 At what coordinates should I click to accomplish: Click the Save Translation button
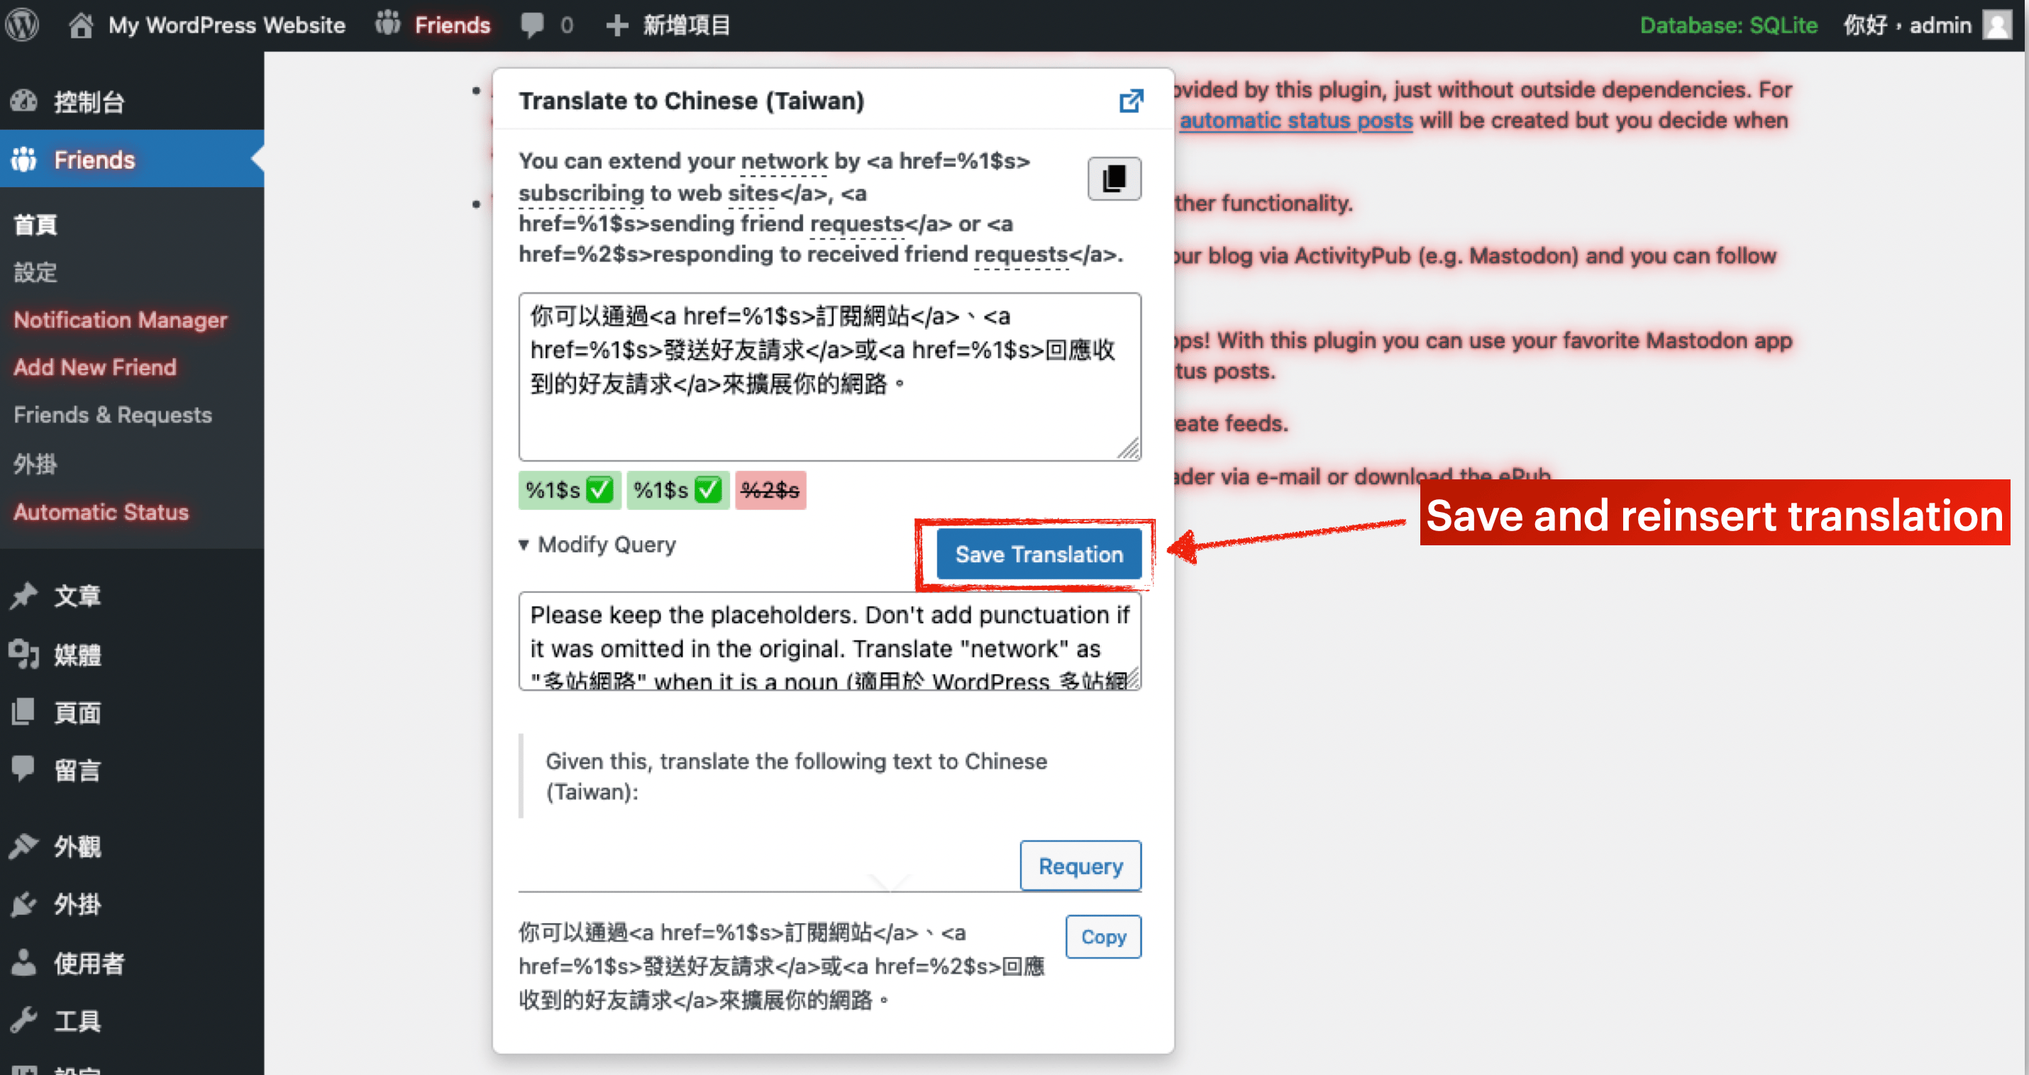coord(1039,552)
